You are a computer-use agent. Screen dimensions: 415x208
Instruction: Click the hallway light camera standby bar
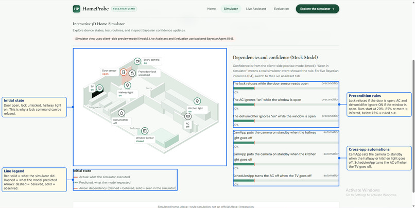(286, 143)
